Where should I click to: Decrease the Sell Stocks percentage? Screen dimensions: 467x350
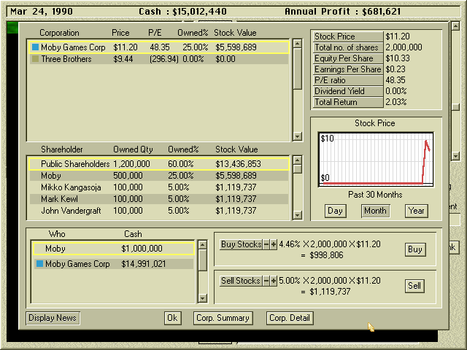click(x=266, y=281)
